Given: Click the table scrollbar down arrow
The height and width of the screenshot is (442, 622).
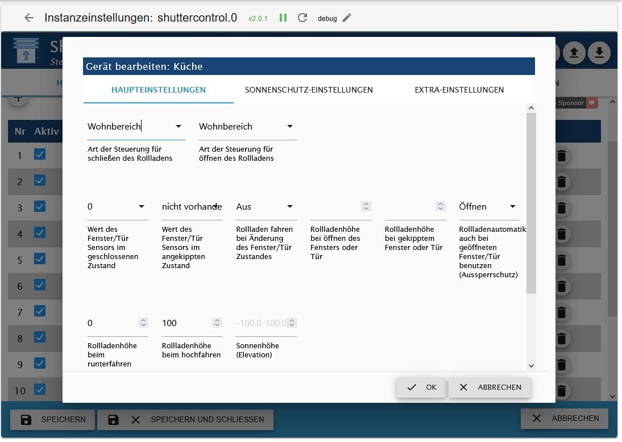Looking at the screenshot, I should (x=612, y=397).
